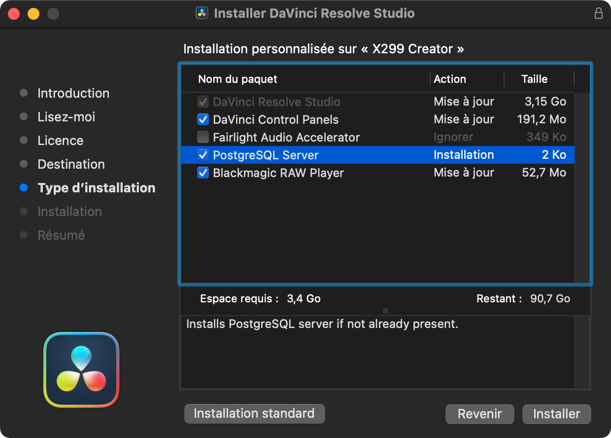
Task: Enable the Fairlight Audio Accelerator checkbox
Action: click(x=203, y=138)
